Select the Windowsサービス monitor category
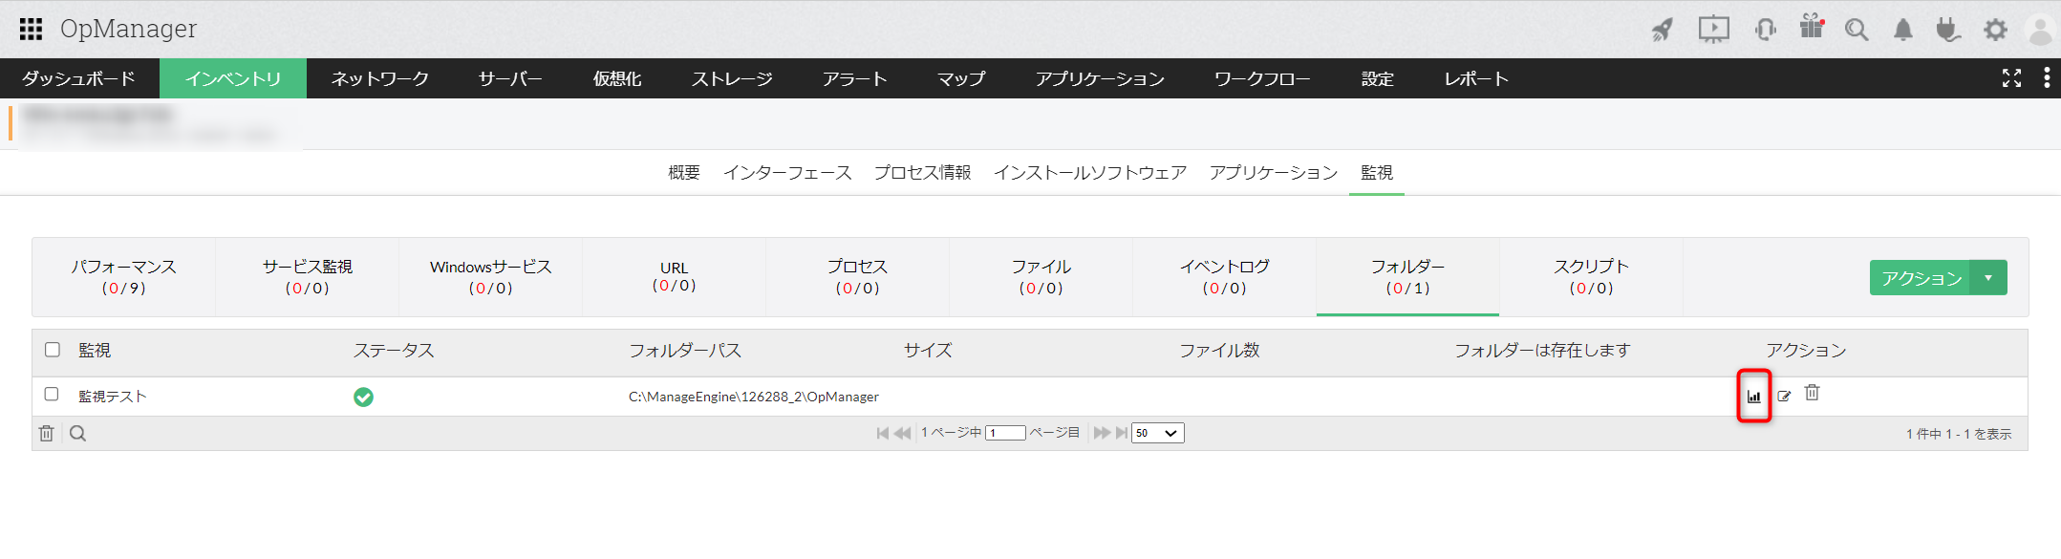The width and height of the screenshot is (2061, 559). click(x=491, y=277)
